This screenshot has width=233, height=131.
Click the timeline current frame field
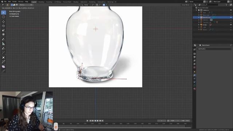point(162,121)
